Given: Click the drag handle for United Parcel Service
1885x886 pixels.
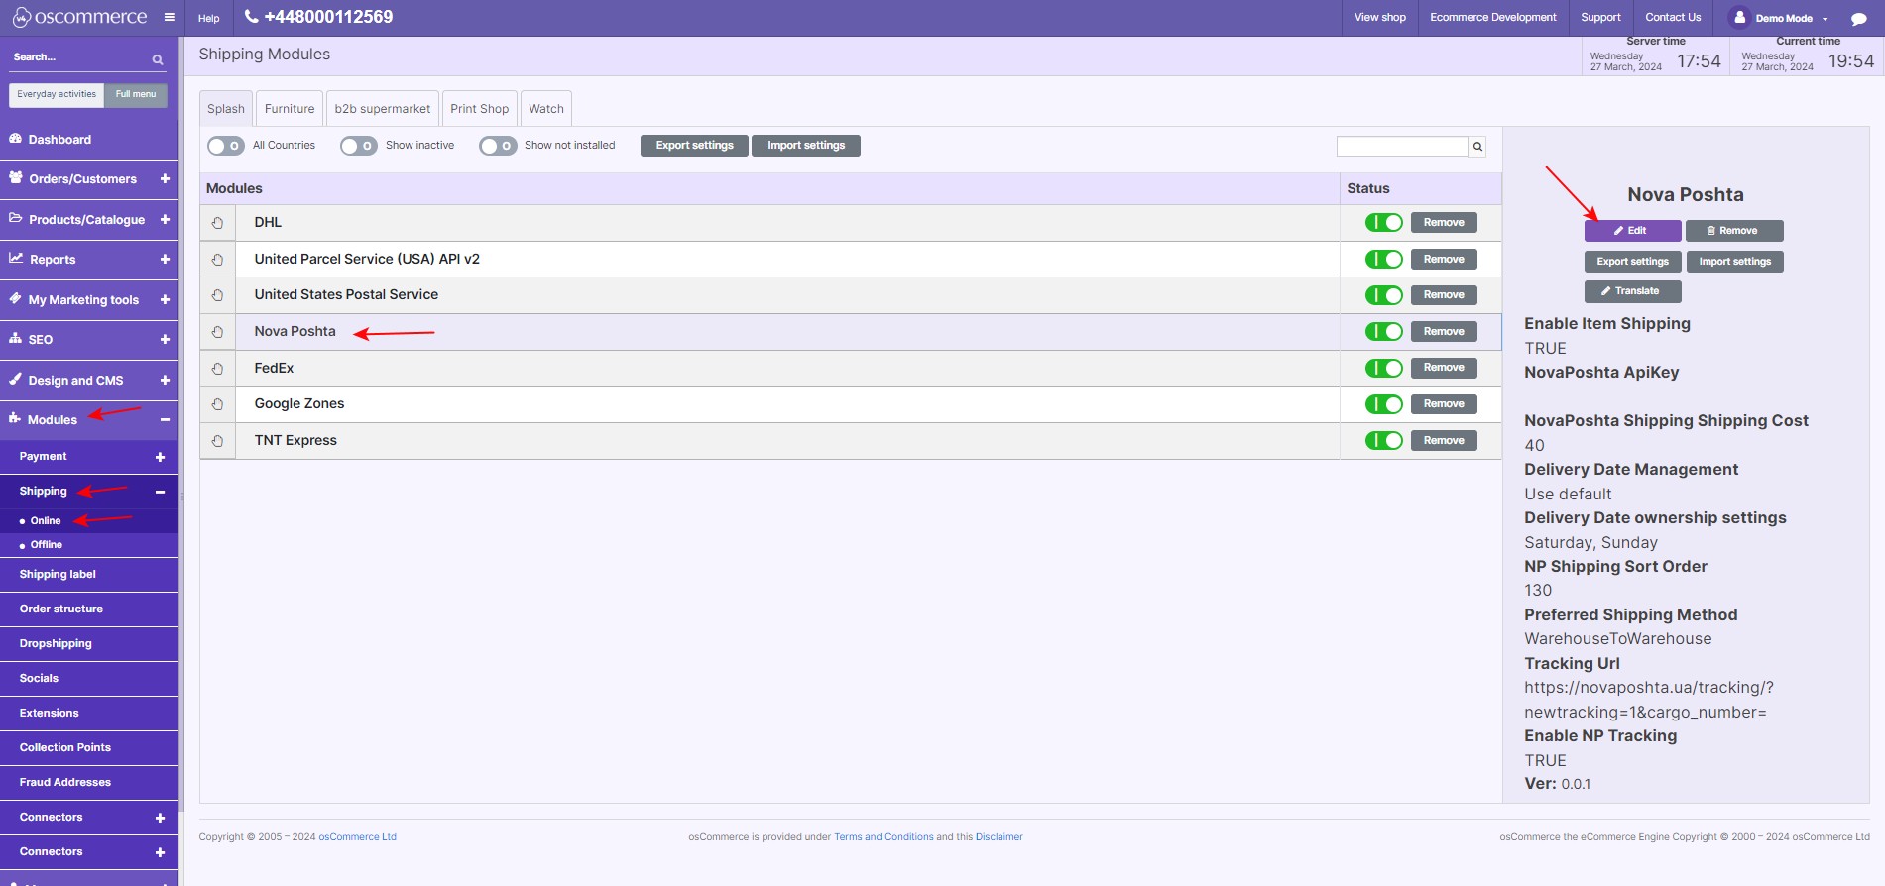Looking at the screenshot, I should (x=217, y=260).
